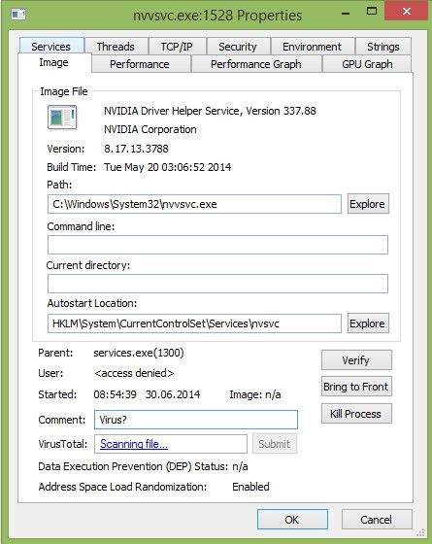Click the Bring to Front button
The image size is (432, 544).
(x=356, y=387)
